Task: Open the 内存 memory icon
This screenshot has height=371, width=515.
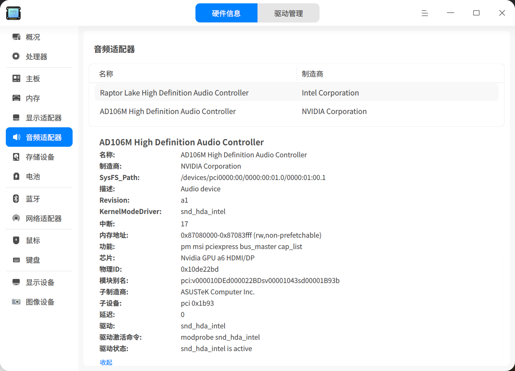Action: coord(16,98)
